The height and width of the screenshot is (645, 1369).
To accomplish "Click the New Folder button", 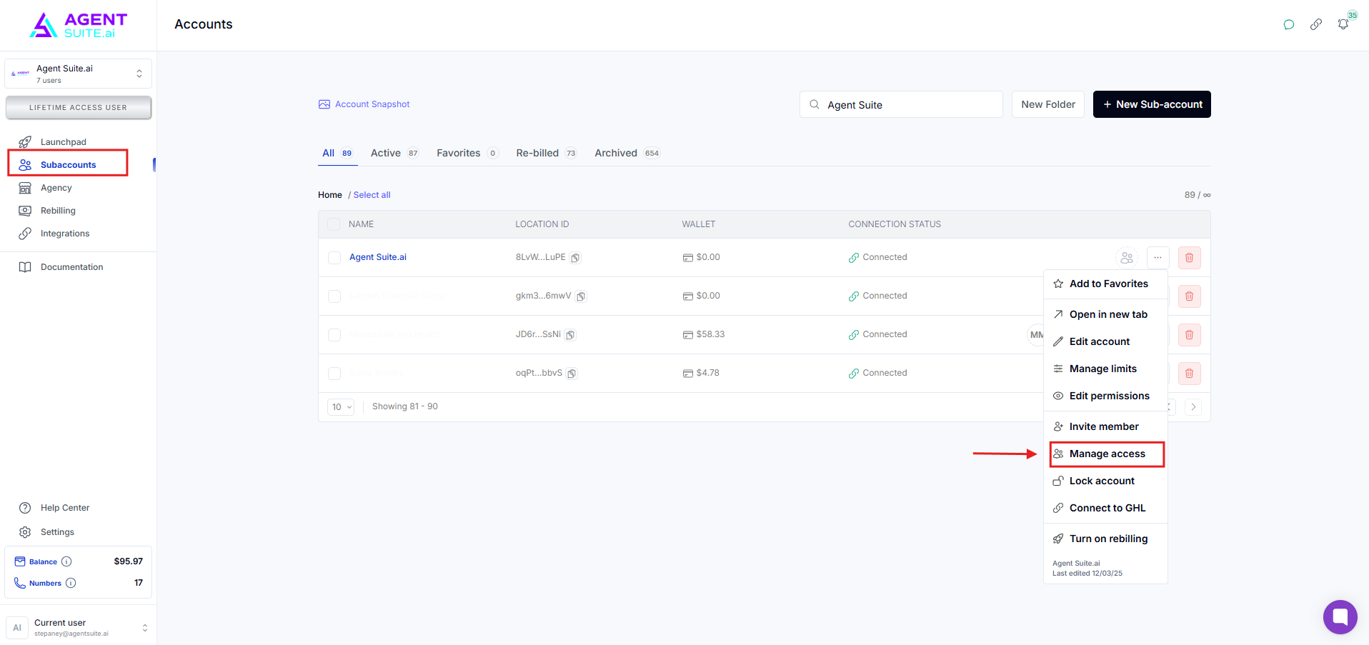I will 1048,104.
